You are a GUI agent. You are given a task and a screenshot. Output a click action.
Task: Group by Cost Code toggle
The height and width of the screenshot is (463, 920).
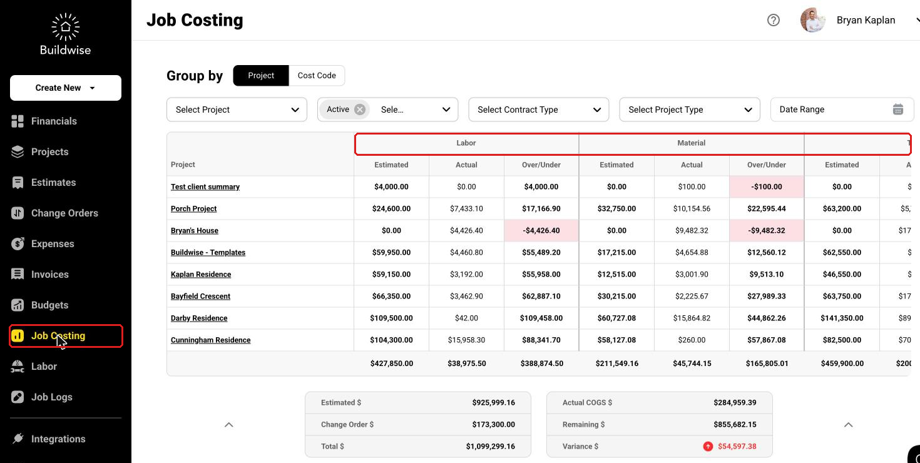point(317,76)
